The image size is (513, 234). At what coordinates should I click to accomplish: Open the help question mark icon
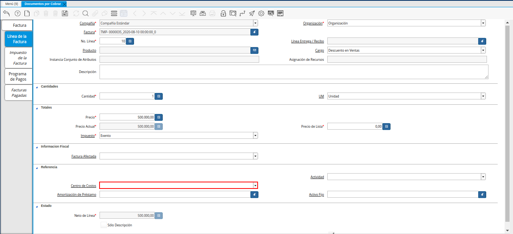(x=17, y=13)
